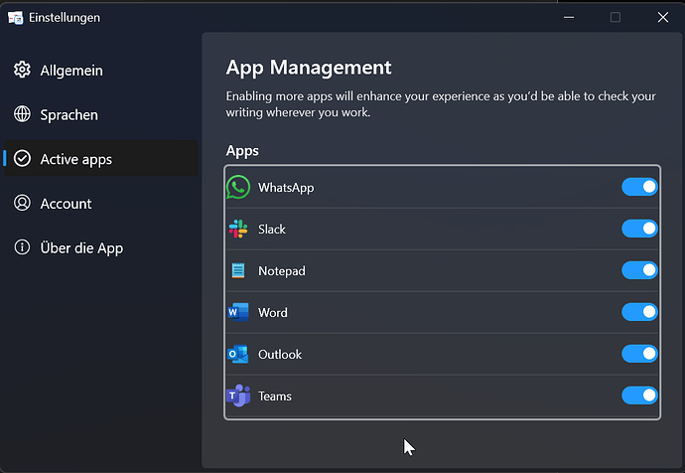Click the Word app icon
This screenshot has height=473, width=685.
tap(238, 312)
